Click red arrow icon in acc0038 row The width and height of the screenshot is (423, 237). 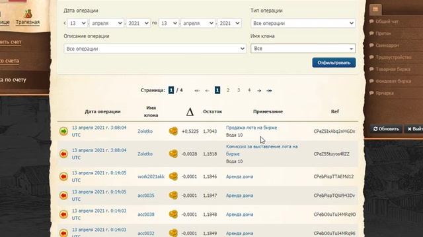point(63,215)
